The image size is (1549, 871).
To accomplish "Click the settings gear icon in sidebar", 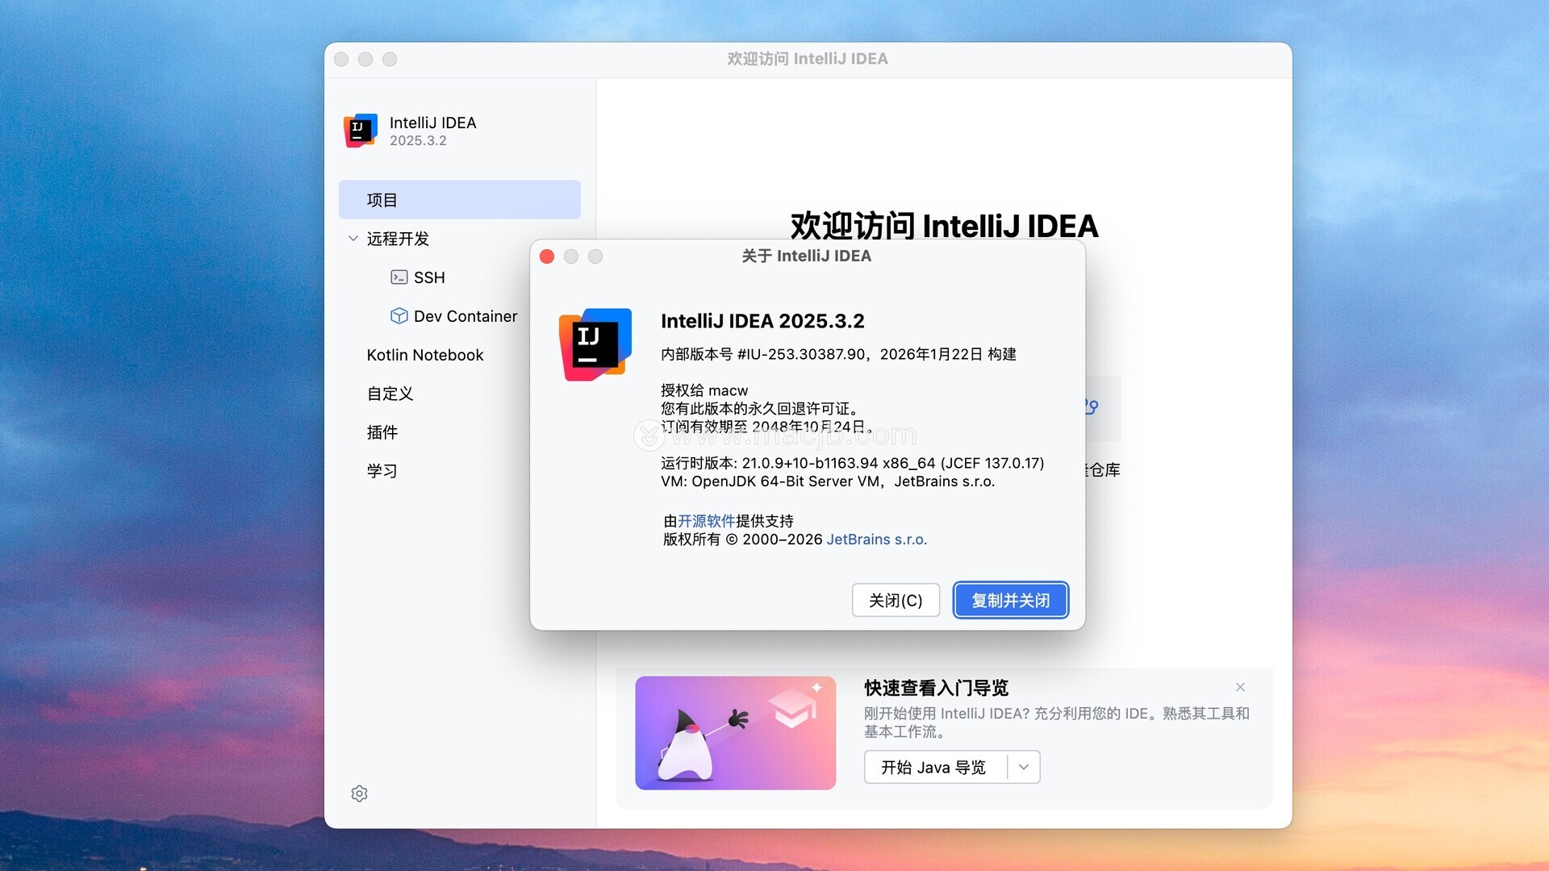I will pyautogui.click(x=359, y=794).
